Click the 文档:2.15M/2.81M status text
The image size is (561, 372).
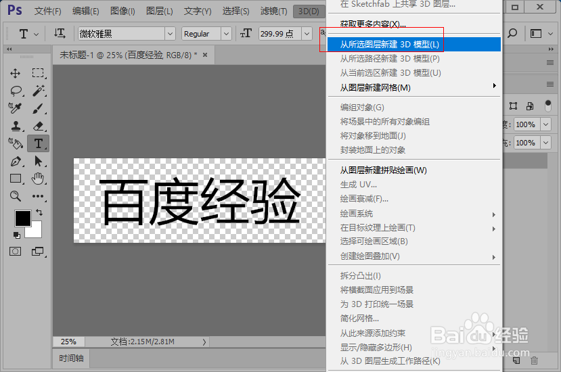[x=142, y=342]
